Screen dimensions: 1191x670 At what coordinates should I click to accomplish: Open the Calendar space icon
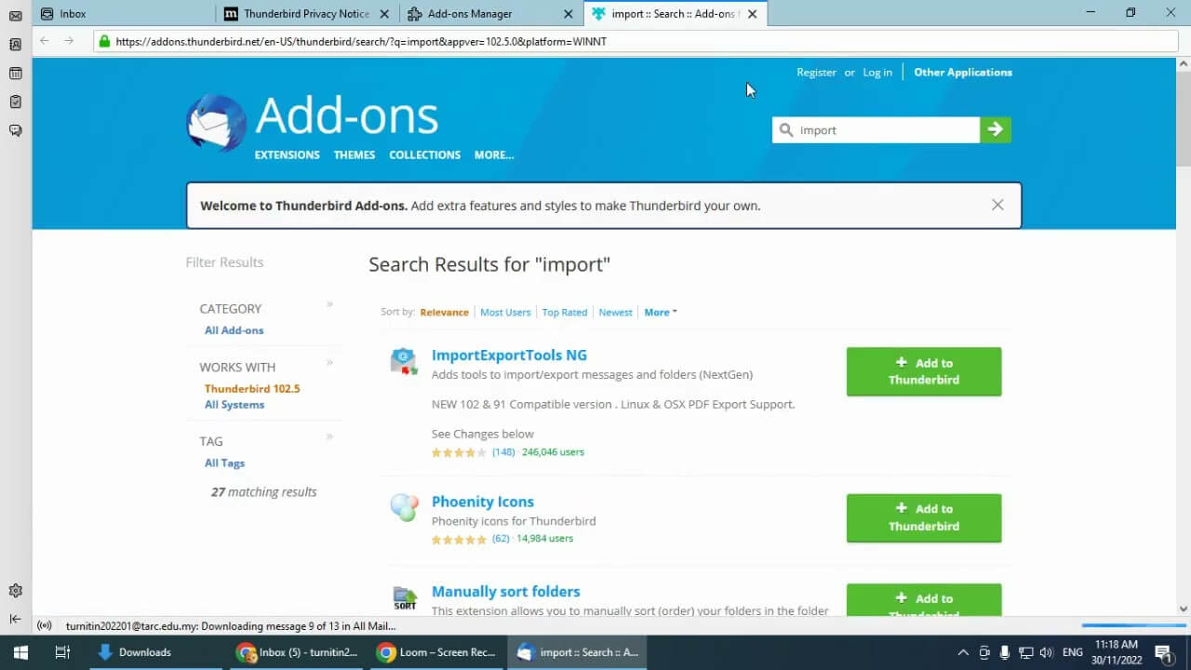(15, 74)
